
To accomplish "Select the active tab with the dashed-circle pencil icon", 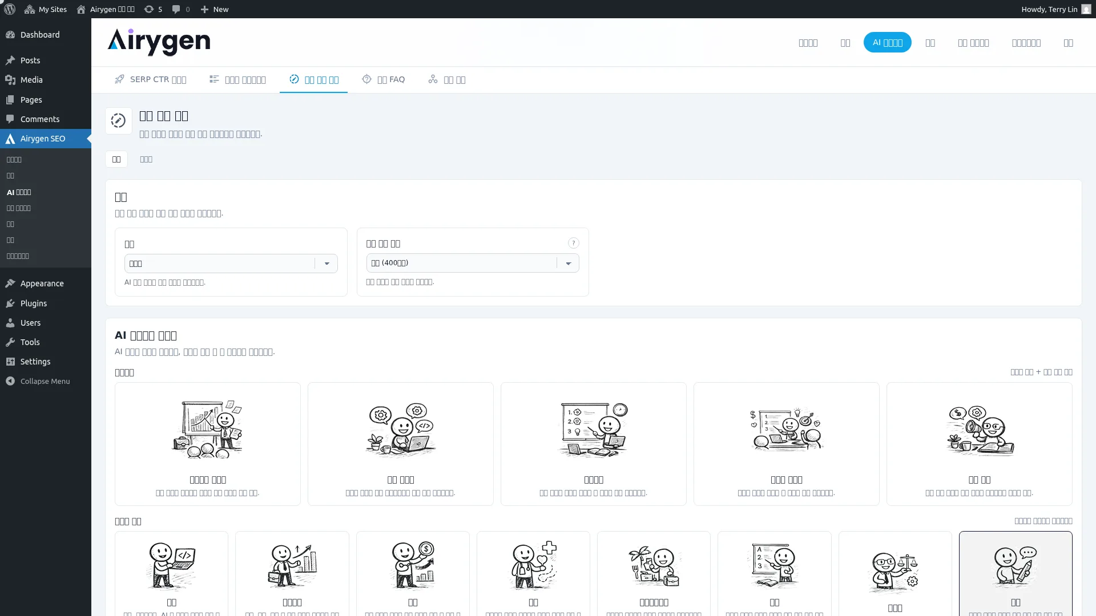I will point(313,79).
